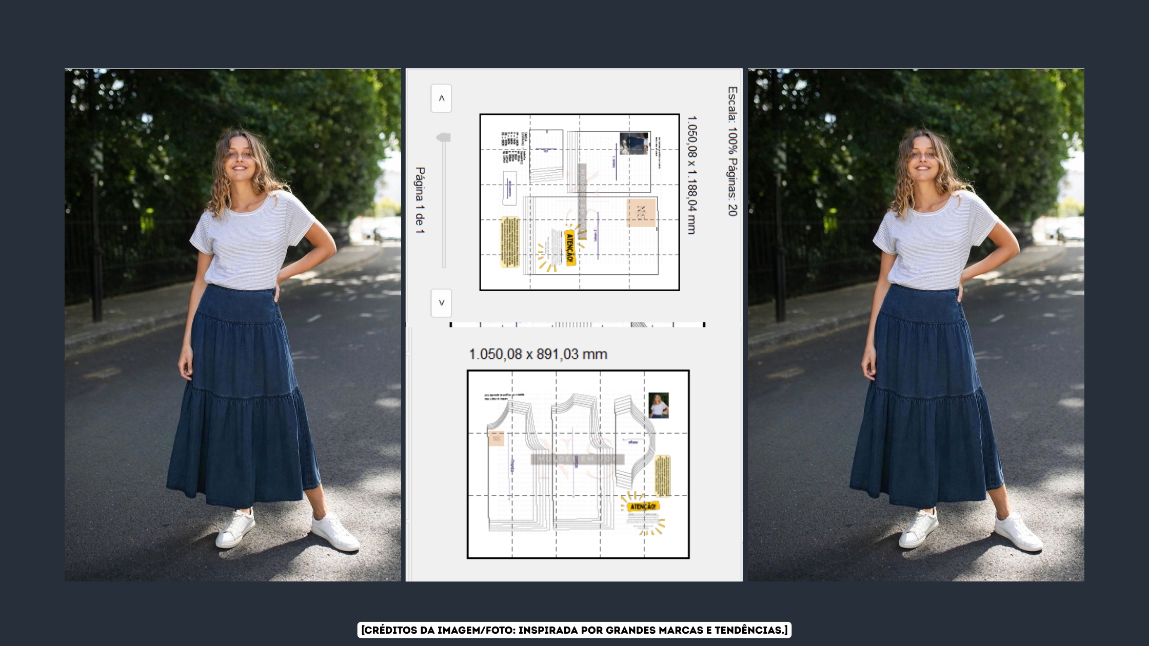Image resolution: width=1149 pixels, height=646 pixels.
Task: Click the ATENÇÃO! badge in skirt pattern preview
Action: (x=570, y=248)
